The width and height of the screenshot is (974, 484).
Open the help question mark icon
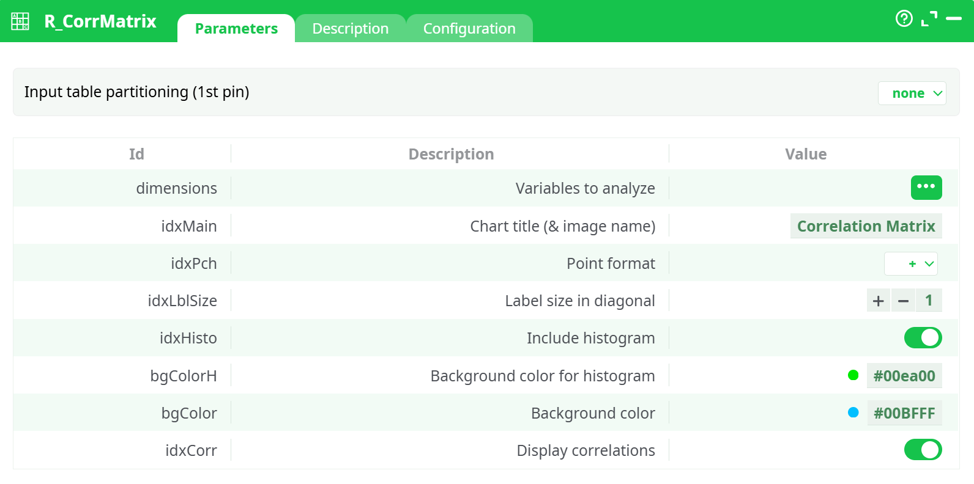click(x=904, y=19)
